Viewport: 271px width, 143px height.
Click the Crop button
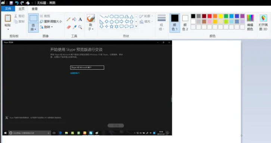point(45,16)
